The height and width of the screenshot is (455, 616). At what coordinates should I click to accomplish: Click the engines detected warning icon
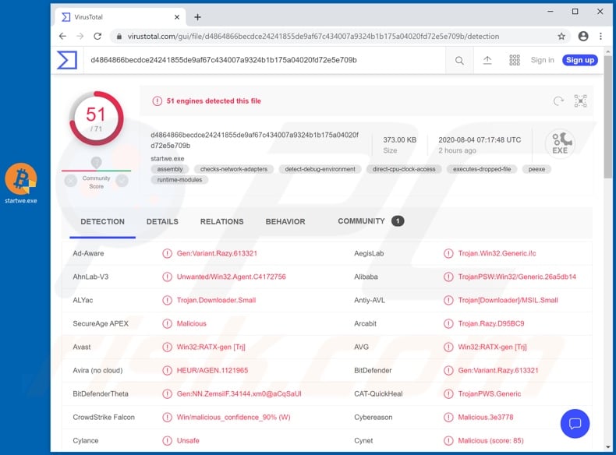[x=158, y=101]
